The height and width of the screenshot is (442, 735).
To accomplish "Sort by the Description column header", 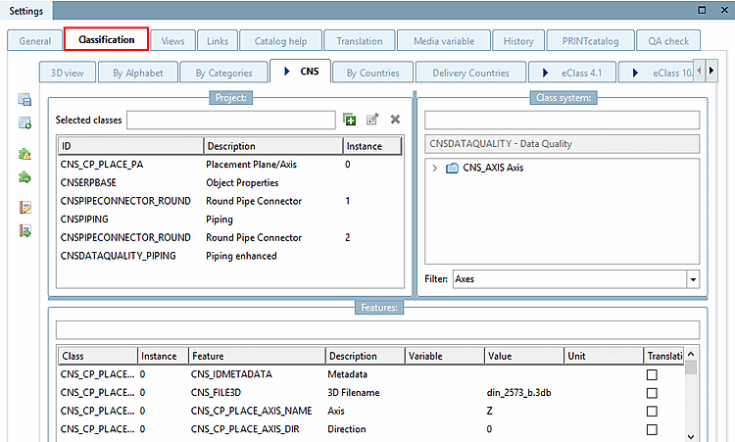I will (272, 146).
